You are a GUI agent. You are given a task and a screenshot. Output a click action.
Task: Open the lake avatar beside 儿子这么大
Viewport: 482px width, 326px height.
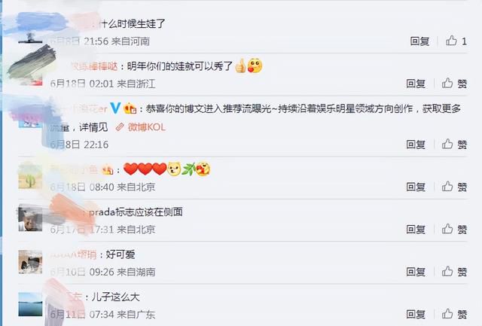[30, 304]
